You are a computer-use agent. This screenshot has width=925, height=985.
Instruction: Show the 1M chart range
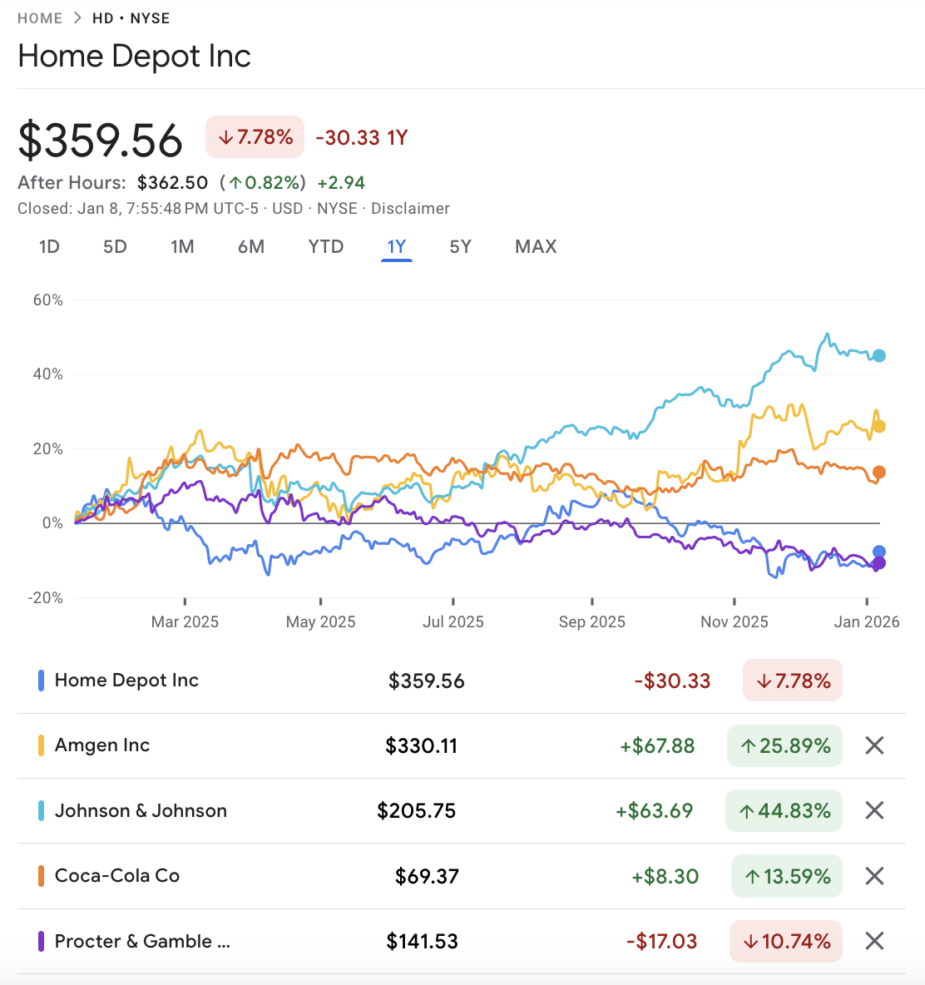pos(182,247)
